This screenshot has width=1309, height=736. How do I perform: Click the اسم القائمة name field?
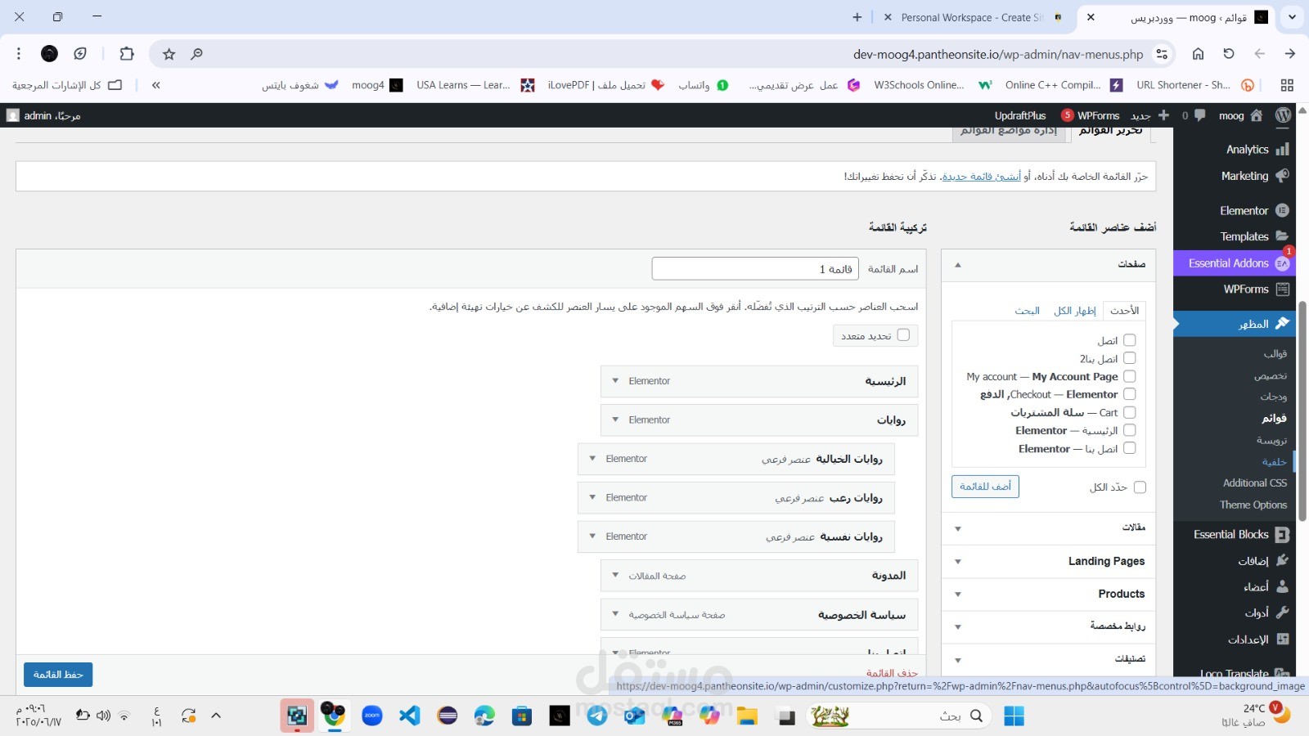[755, 269]
